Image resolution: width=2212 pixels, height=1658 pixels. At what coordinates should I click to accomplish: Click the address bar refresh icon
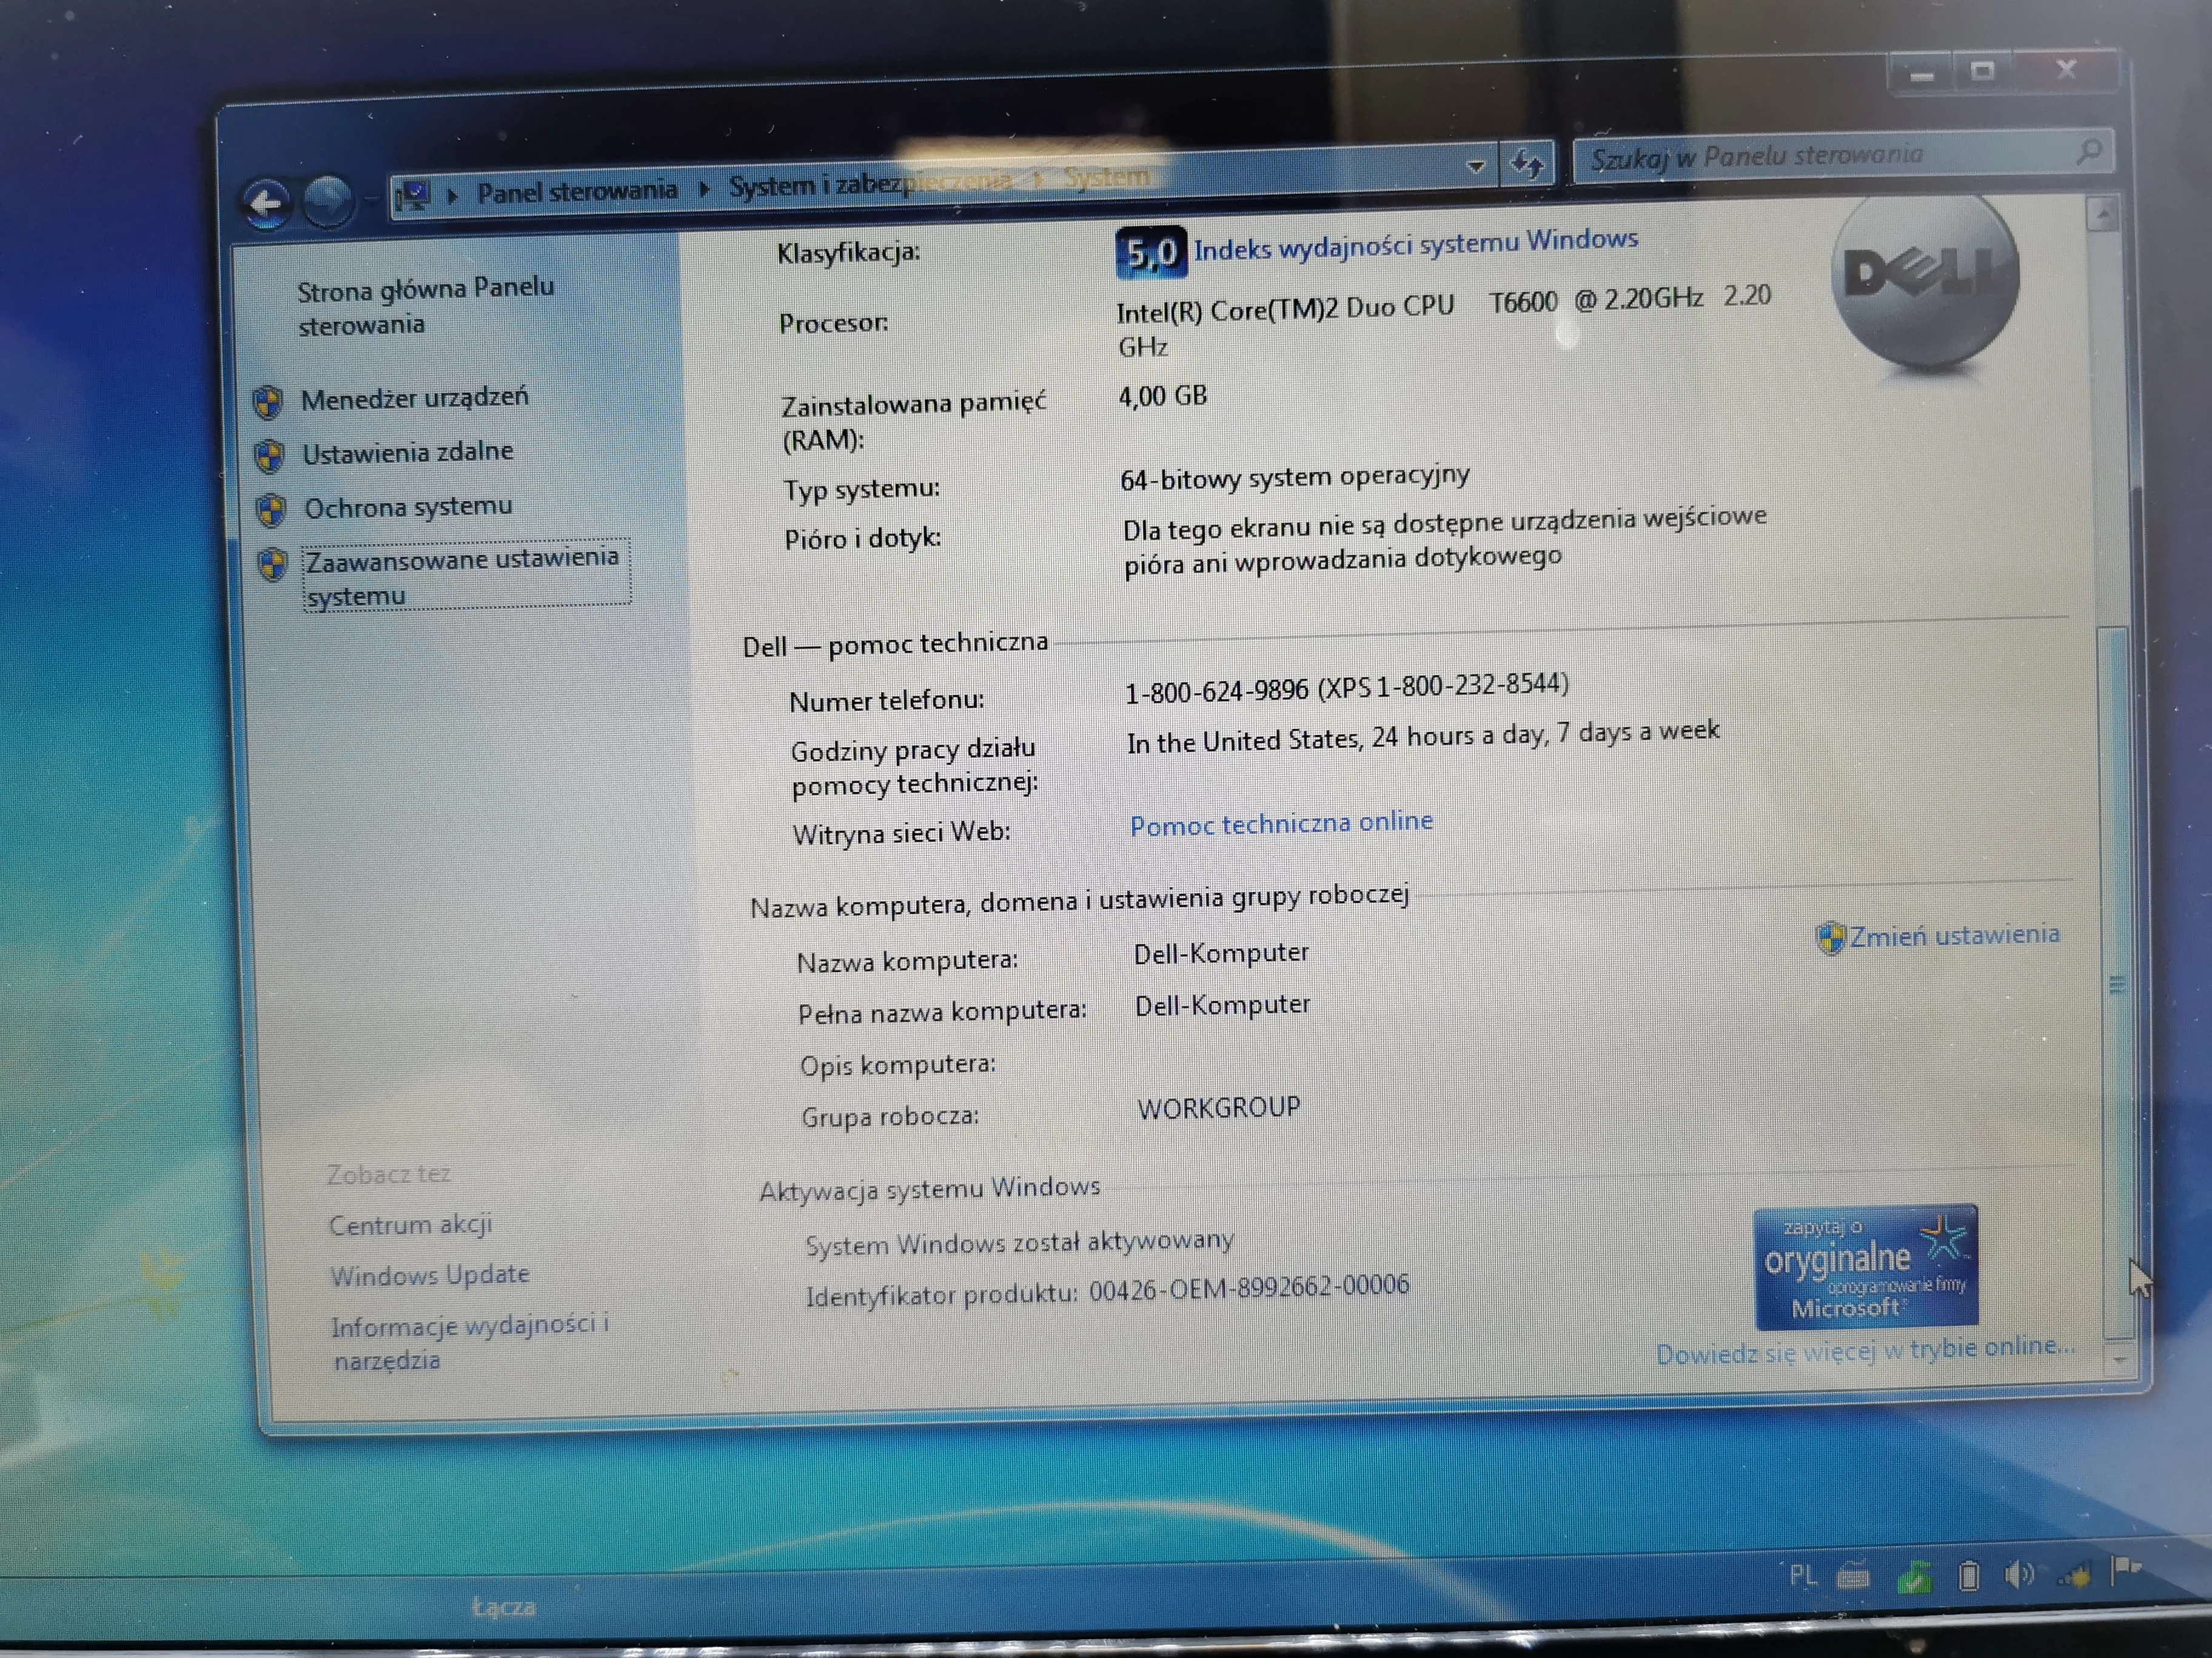click(1527, 164)
